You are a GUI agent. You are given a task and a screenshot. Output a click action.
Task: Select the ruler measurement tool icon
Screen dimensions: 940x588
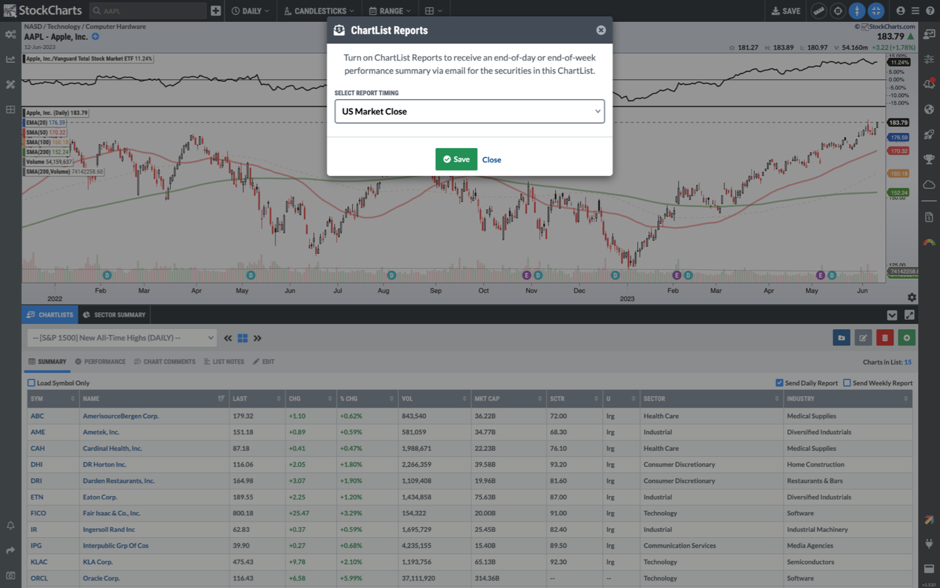click(x=818, y=11)
